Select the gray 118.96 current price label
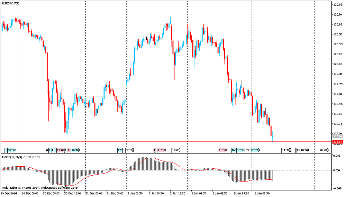346x197 pixels. [338, 137]
